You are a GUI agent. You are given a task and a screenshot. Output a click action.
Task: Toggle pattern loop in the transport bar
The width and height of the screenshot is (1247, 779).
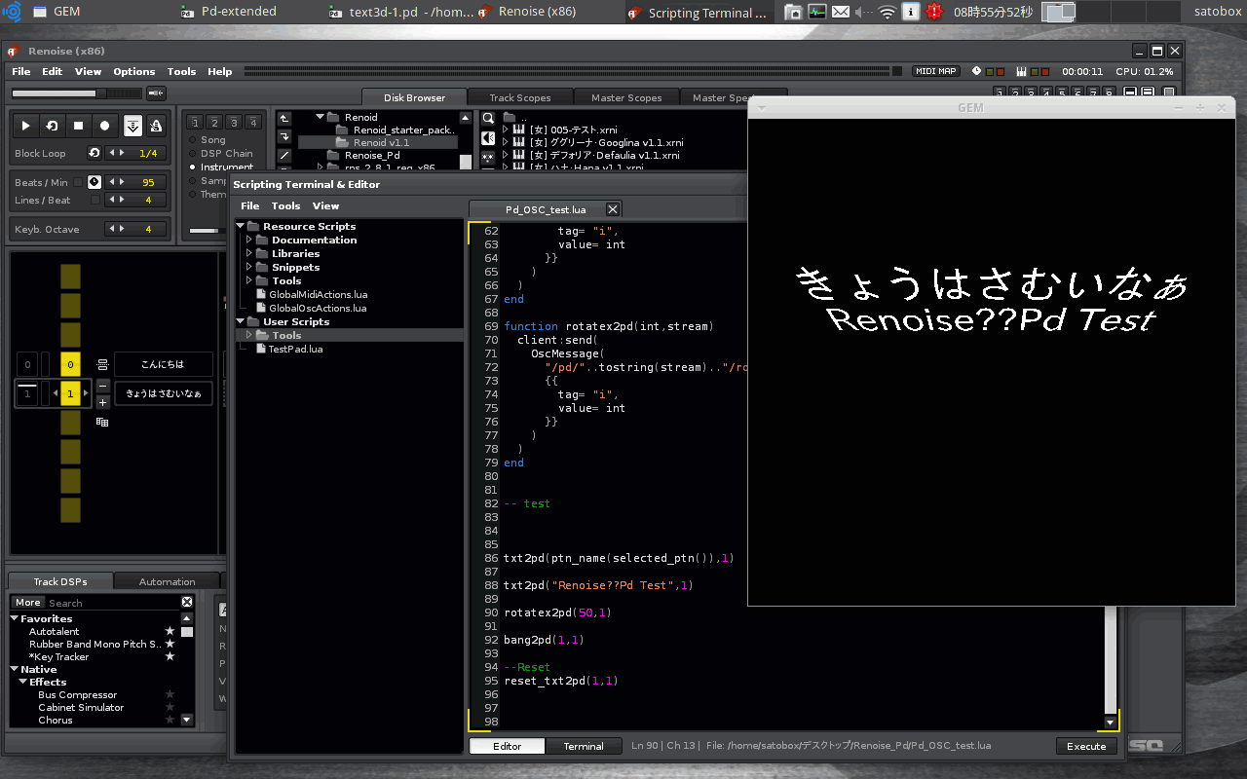pyautogui.click(x=53, y=126)
